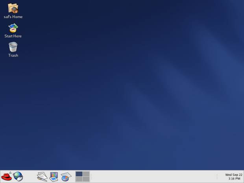Open the Red Hat main menu
This screenshot has width=244, height=183.
[x=6, y=177]
